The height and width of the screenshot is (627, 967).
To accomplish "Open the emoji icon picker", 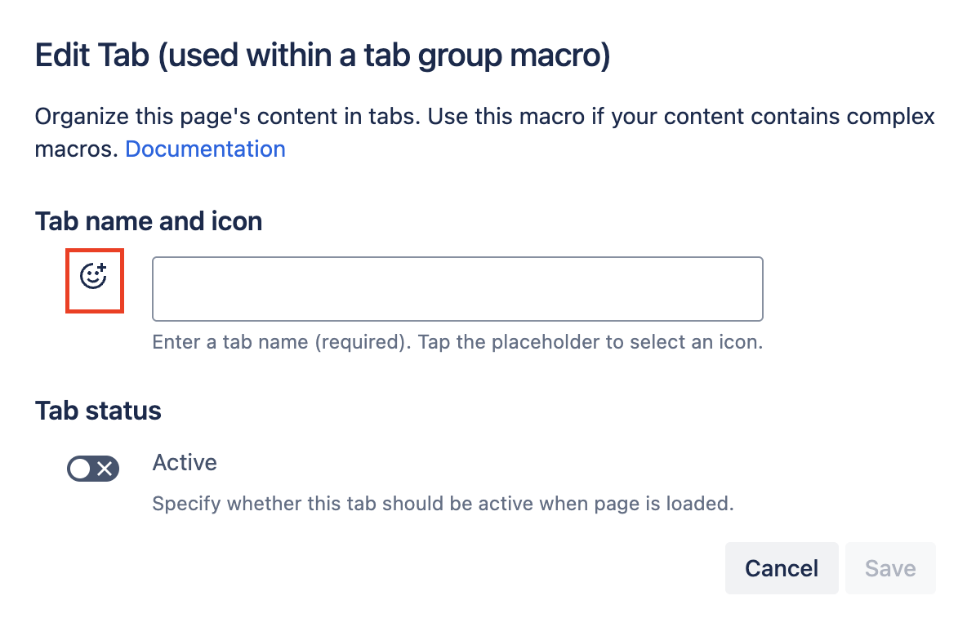I will point(94,277).
